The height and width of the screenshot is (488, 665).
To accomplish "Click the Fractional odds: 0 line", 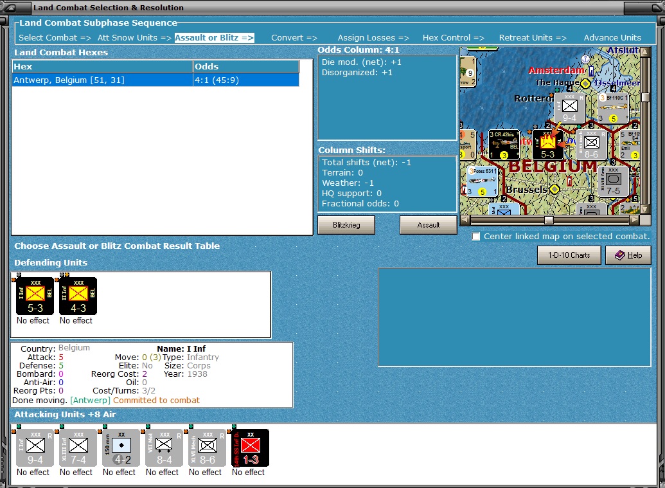I will 360,203.
